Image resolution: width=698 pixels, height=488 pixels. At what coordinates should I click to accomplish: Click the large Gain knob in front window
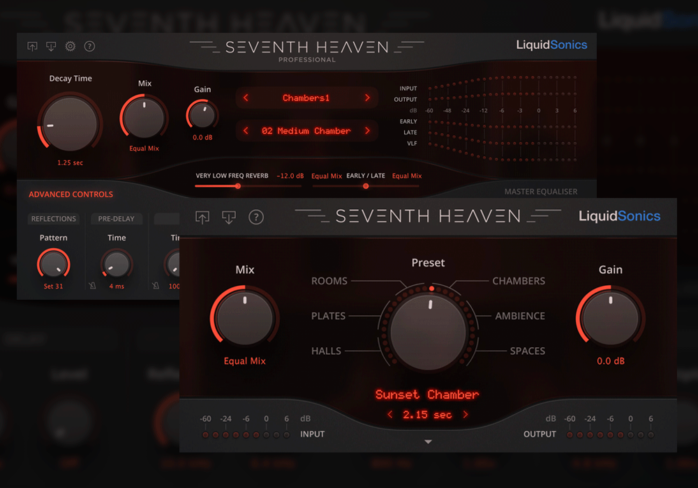click(610, 318)
